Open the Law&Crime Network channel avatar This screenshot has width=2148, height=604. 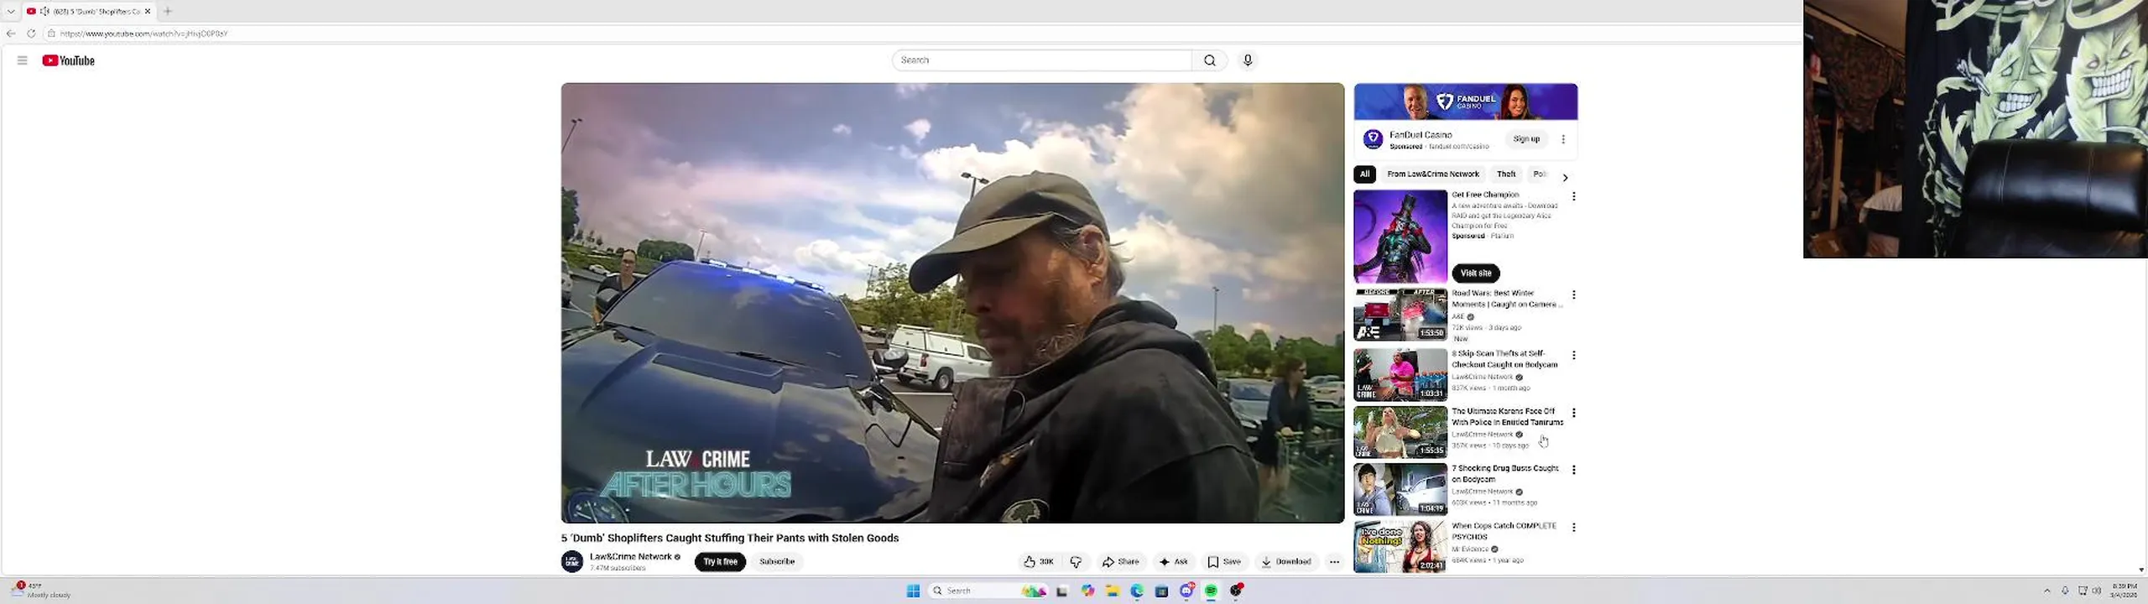pyautogui.click(x=572, y=562)
